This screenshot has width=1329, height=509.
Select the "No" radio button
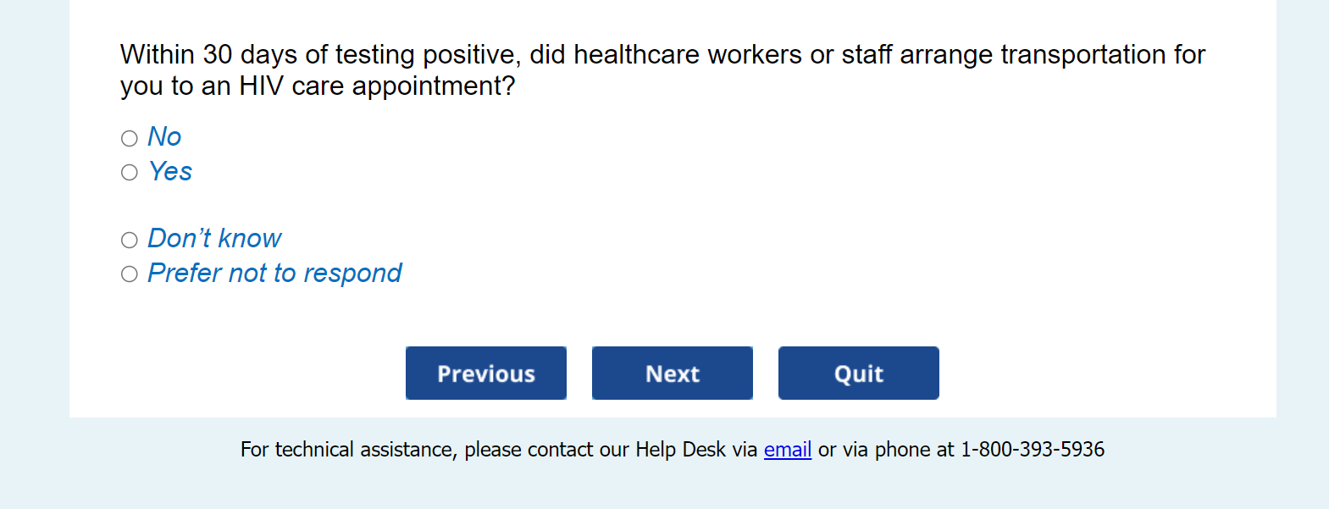[x=130, y=138]
